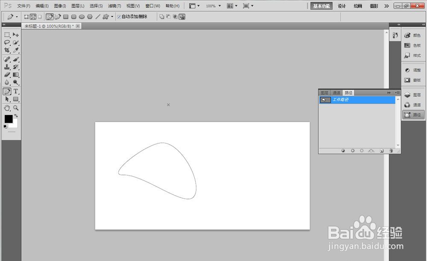Load path as a selection
The height and width of the screenshot is (261, 427).
click(x=362, y=151)
